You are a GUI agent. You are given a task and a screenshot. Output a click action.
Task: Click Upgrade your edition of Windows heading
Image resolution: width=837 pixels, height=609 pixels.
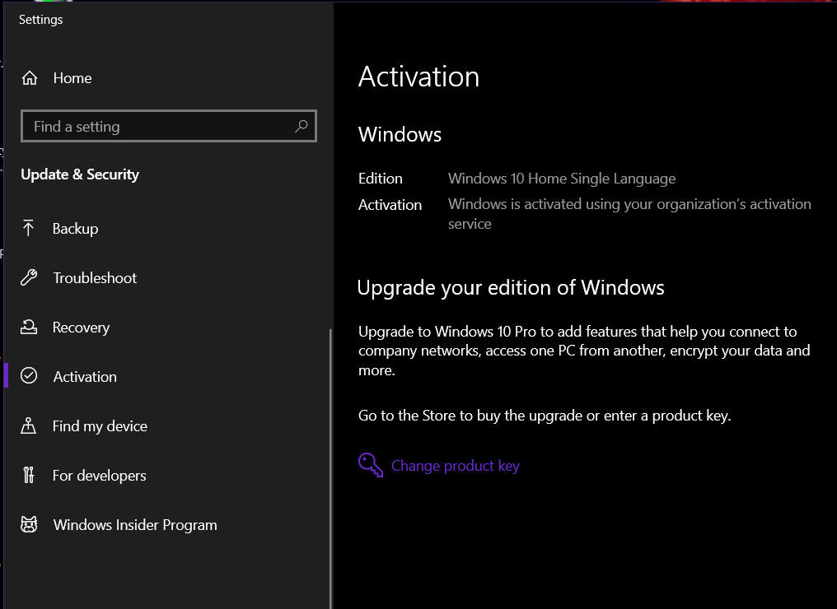click(x=511, y=288)
